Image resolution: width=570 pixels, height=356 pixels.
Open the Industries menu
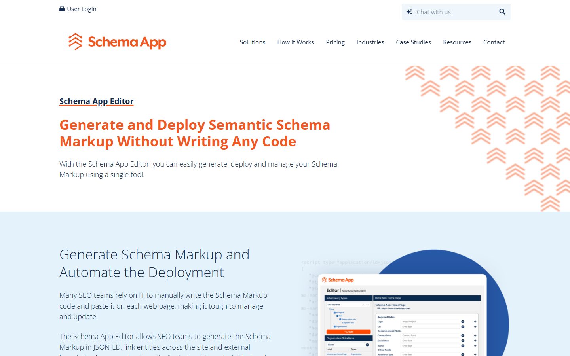click(370, 42)
